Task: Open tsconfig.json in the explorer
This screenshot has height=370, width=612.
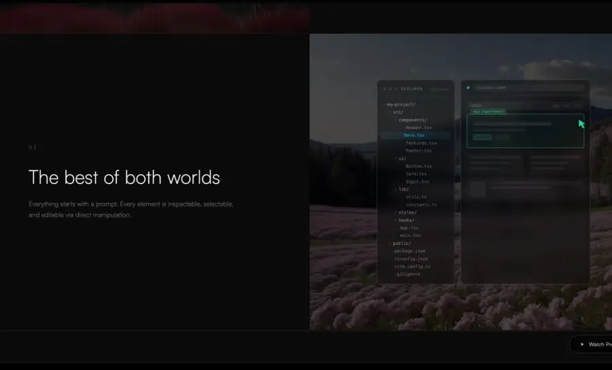Action: (411, 259)
